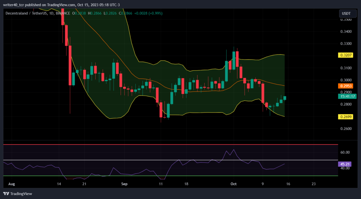Click the 0.2953 middle band price label
This screenshot has height=199, width=361.
tap(345, 86)
